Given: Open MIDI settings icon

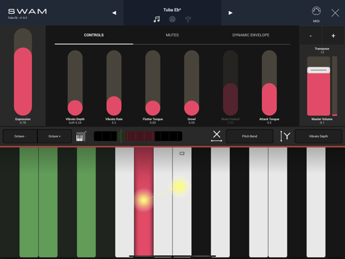Looking at the screenshot, I should pyautogui.click(x=316, y=14).
